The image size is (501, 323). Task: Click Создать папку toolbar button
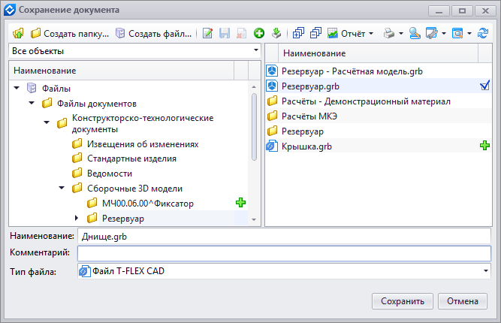coord(70,33)
